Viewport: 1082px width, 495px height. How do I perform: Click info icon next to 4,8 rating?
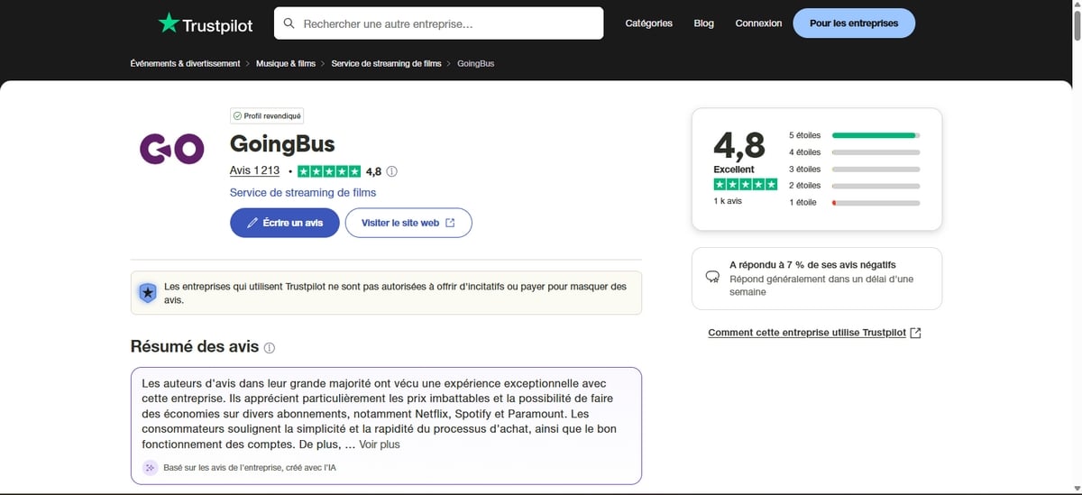[391, 171]
